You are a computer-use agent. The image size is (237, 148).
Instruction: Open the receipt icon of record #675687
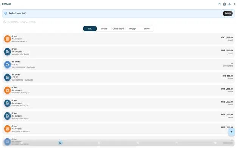pos(8,129)
